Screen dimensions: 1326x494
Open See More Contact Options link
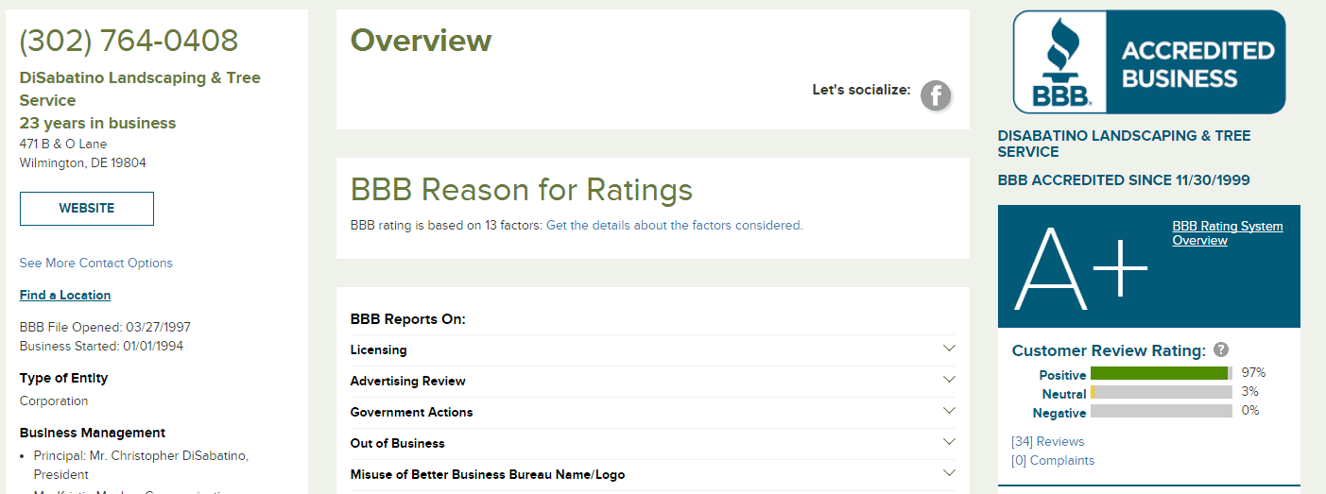96,263
